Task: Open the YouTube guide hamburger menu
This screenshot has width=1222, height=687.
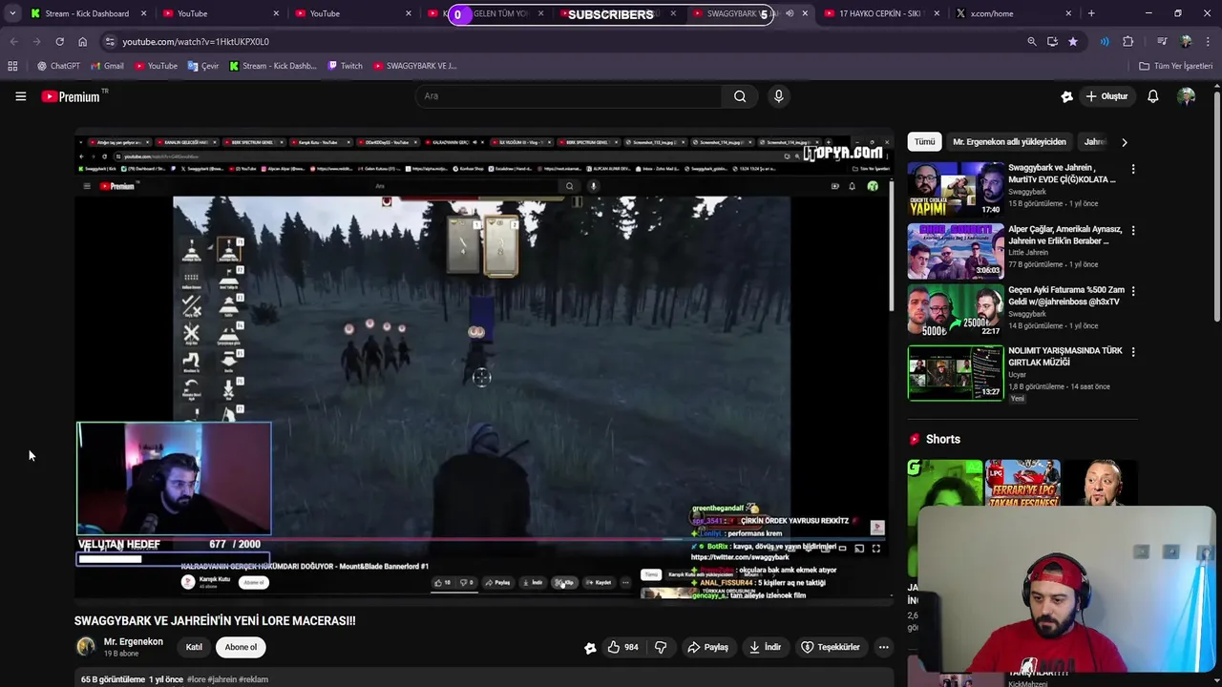Action: [20, 96]
